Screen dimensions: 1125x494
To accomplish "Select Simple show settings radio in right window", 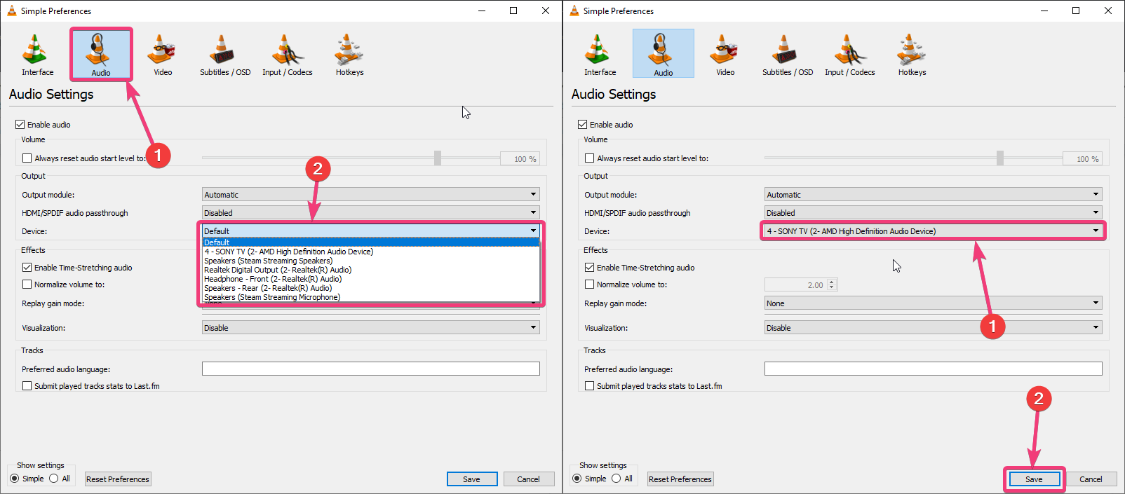I will (x=577, y=479).
